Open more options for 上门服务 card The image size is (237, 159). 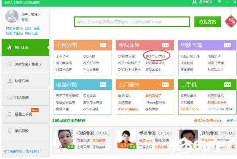pos(165,85)
